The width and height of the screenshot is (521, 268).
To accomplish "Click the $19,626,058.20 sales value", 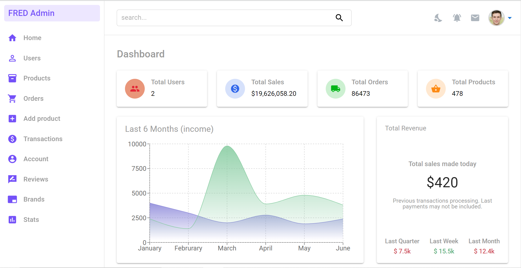I will tap(274, 94).
